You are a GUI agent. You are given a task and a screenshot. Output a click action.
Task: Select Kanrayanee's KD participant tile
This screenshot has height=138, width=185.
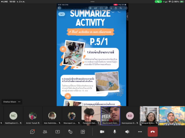130,116
